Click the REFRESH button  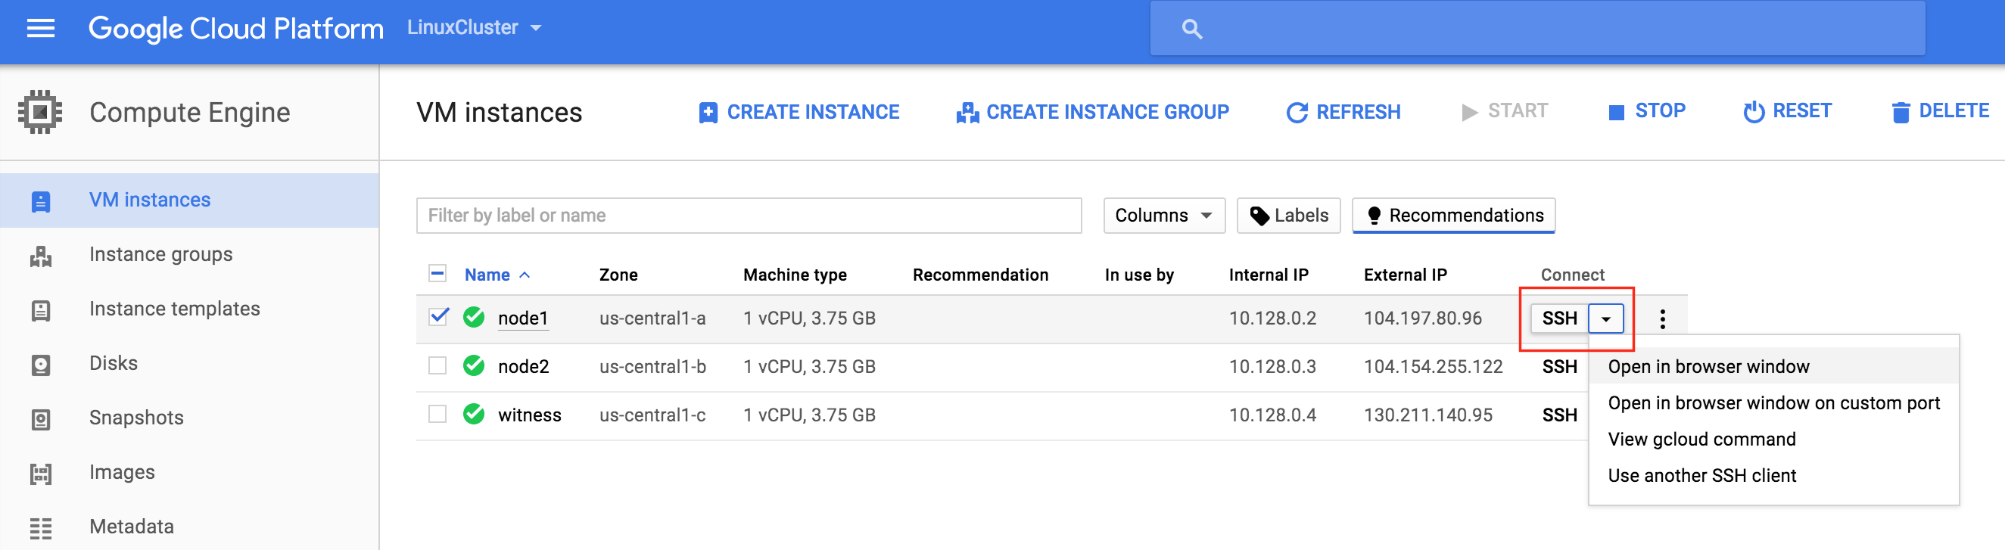click(x=1343, y=113)
